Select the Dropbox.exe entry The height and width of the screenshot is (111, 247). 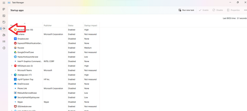tap(23, 39)
